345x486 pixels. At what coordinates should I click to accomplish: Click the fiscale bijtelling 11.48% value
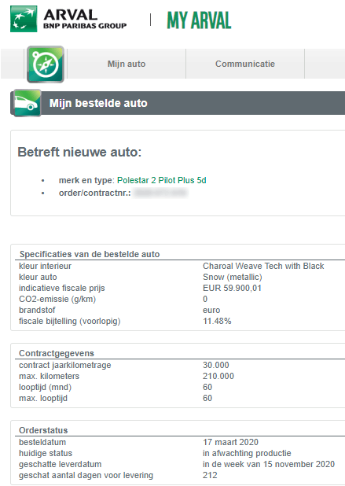coord(217,321)
